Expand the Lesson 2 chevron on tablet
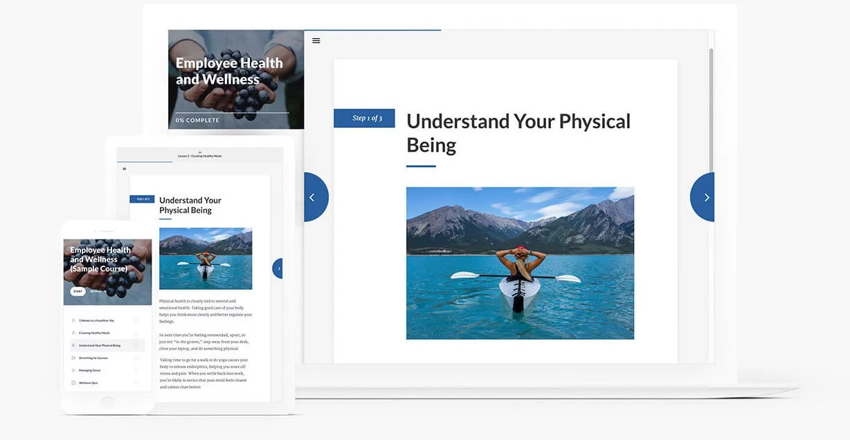This screenshot has height=440, width=850. [200, 152]
